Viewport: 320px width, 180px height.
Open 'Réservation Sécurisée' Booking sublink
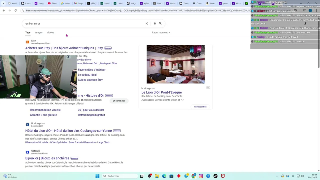point(37,142)
